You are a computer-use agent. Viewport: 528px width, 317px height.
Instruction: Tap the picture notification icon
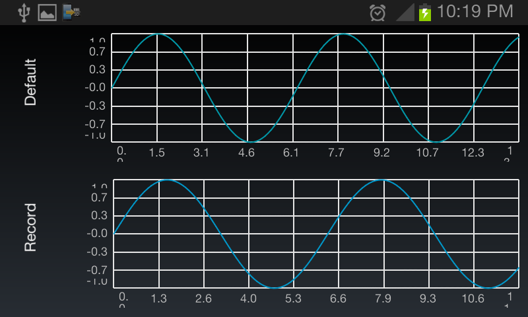[47, 13]
